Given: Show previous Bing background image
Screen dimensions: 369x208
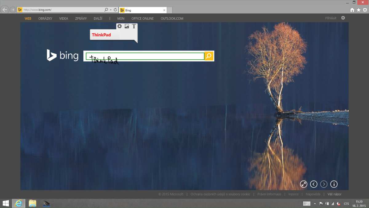Looking at the screenshot, I should click(x=314, y=184).
